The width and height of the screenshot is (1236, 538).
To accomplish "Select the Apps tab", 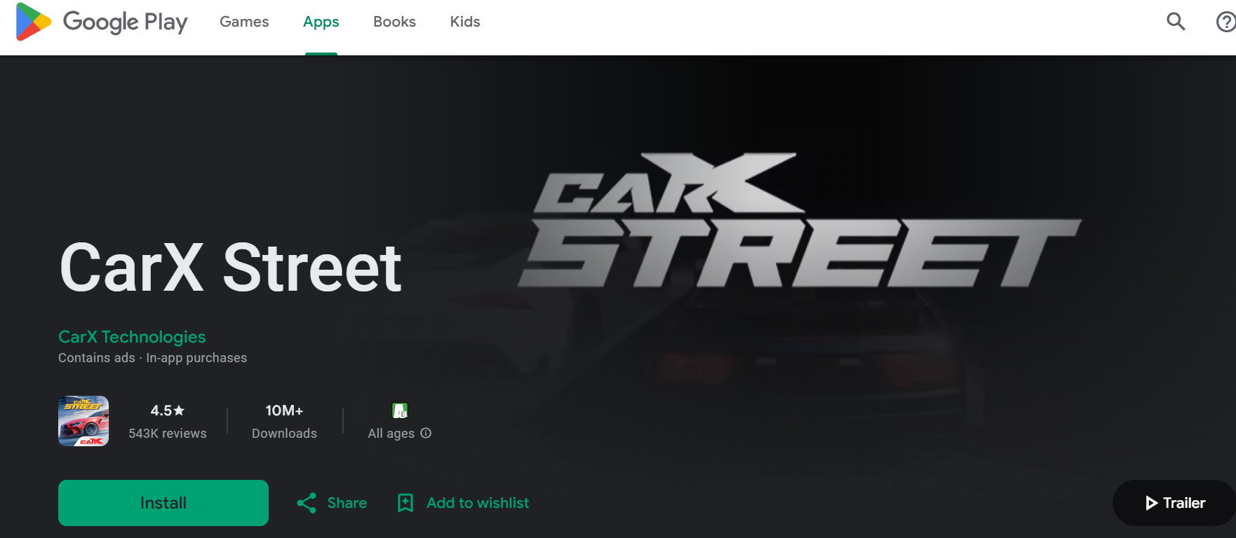I will (321, 22).
